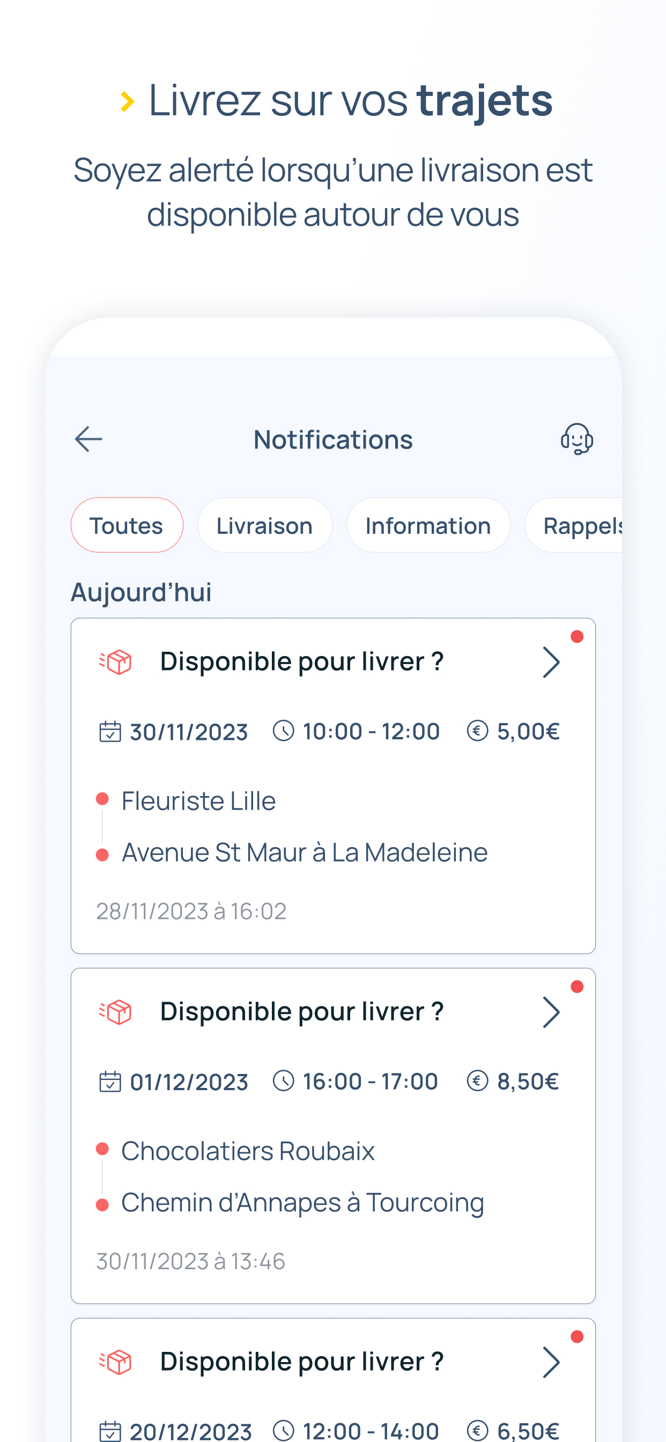Screen dimensions: 666x1442
Task: Expand the 01/12/2023 delivery chevron
Action: [x=551, y=1012]
